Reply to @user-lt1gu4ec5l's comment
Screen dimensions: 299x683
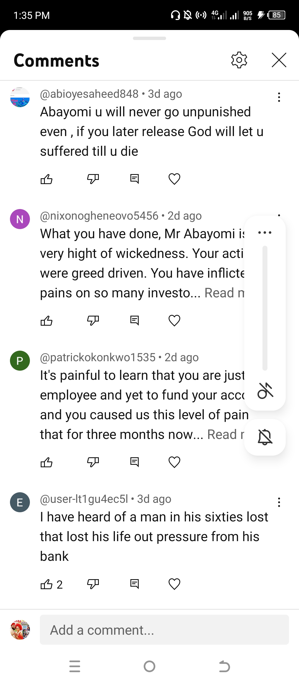pos(135,584)
